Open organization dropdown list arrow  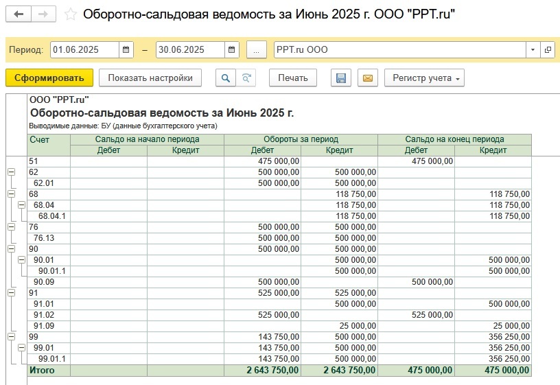point(533,49)
